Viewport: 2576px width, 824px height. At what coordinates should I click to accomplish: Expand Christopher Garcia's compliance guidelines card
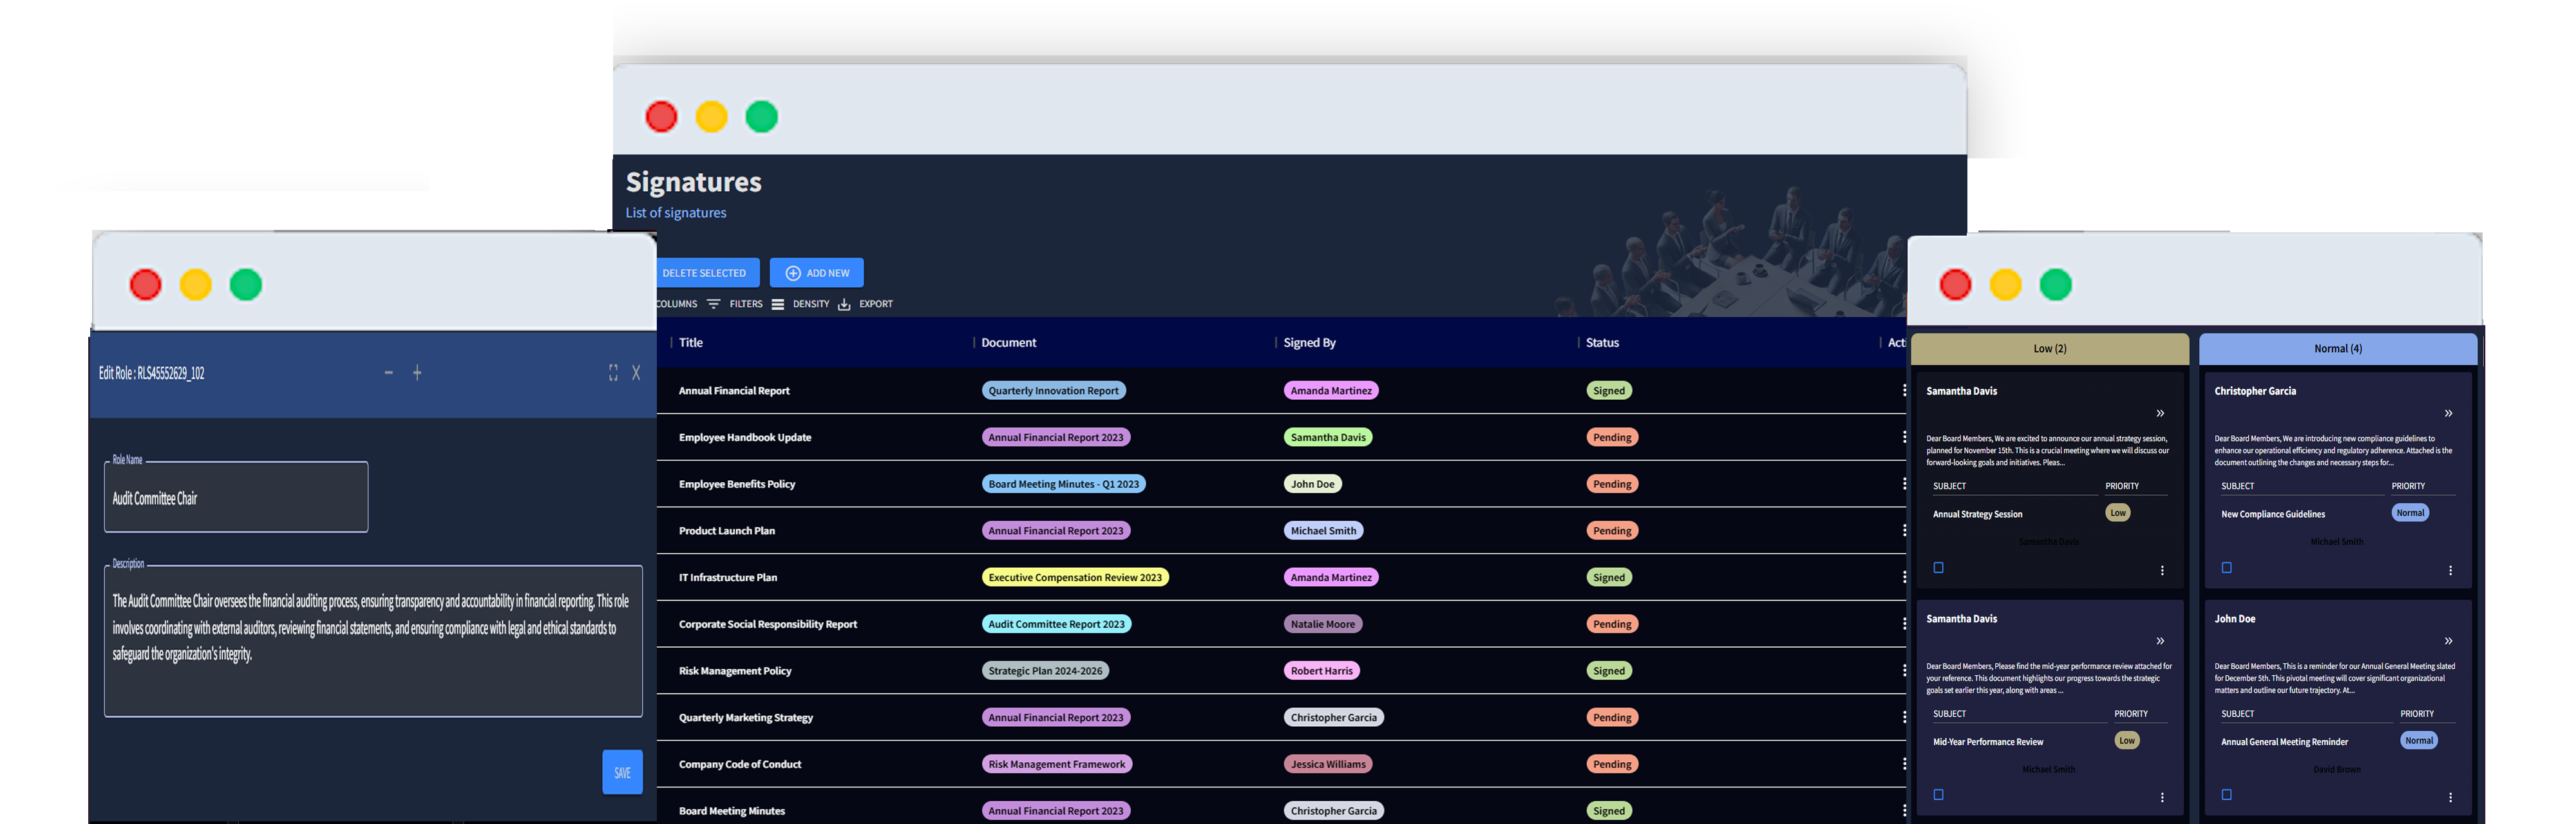point(2448,413)
